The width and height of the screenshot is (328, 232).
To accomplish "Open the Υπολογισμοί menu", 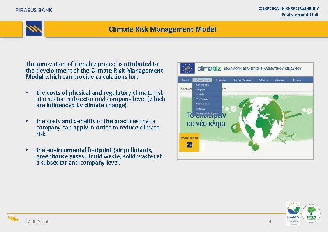I will pos(202,80).
